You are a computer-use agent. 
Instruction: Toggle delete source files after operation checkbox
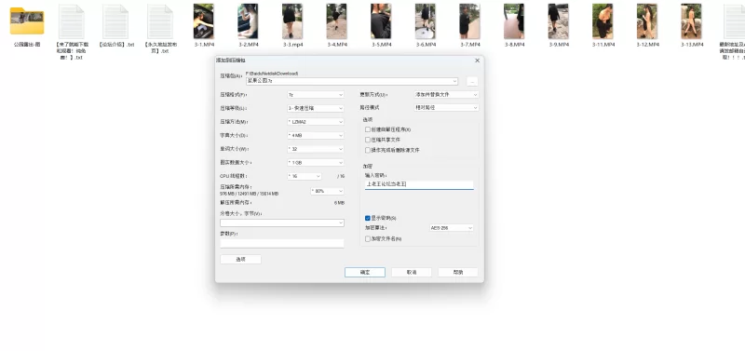[x=368, y=150]
